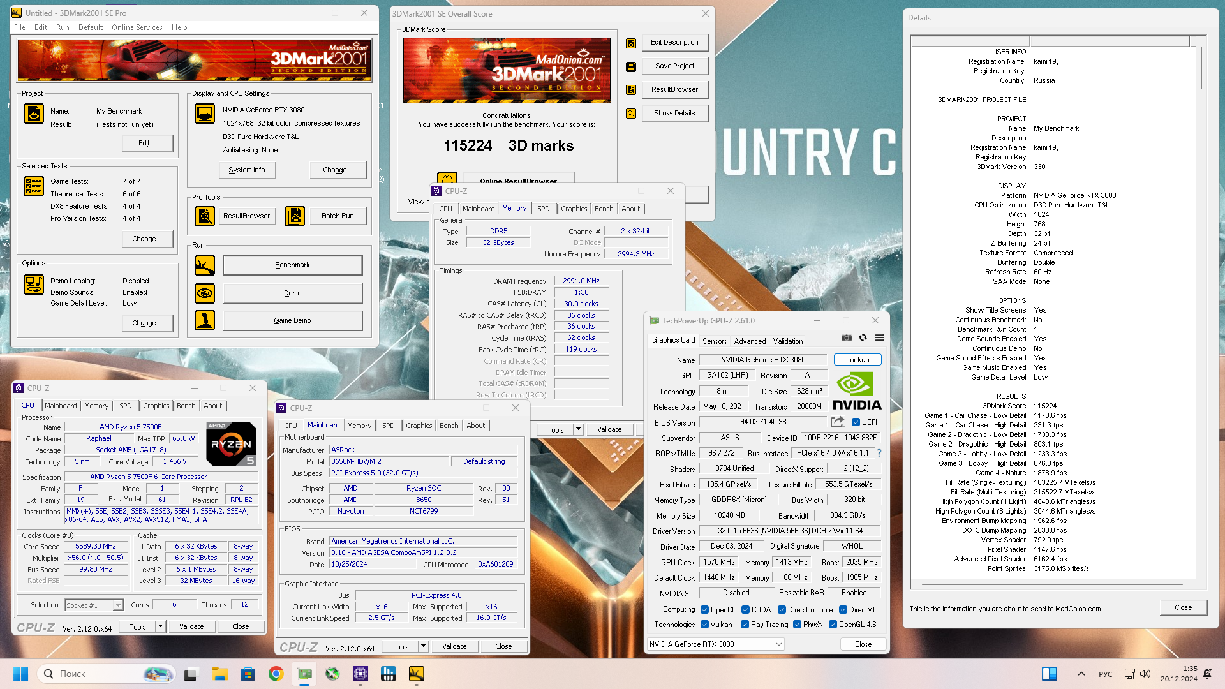Click the Edit Description icon in score window
This screenshot has height=689, width=1225.
coord(631,43)
